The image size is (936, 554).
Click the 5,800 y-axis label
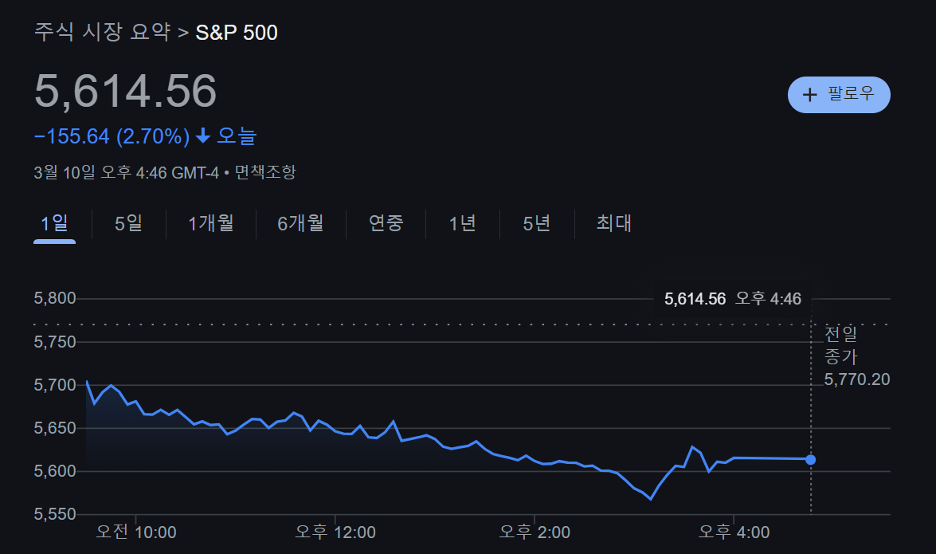55,298
